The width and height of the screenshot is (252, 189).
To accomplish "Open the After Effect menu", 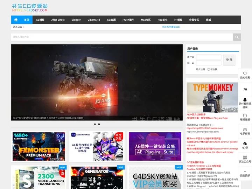I will click(58, 20).
